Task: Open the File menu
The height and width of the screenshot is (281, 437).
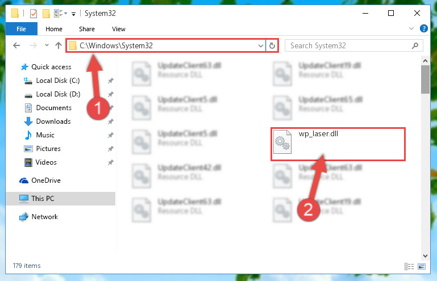Action: [21, 29]
